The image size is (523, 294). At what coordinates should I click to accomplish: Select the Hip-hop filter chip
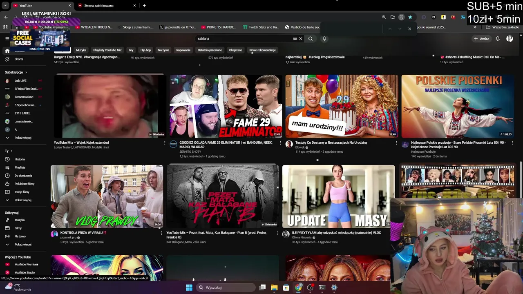(145, 50)
